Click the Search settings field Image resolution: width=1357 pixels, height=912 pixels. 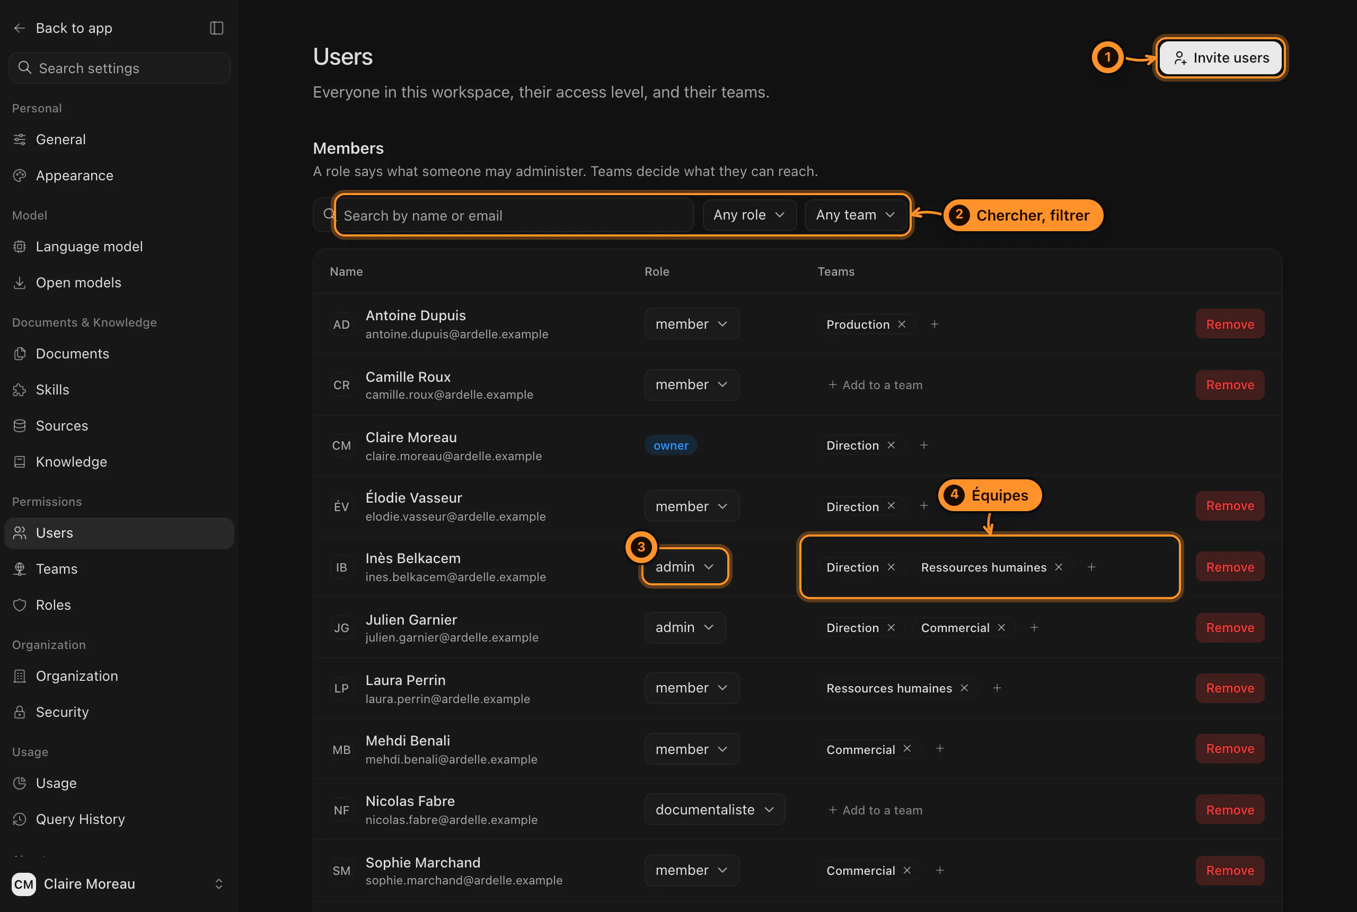(120, 68)
